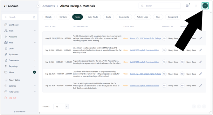Open the Deals tab
Image resolution: width=213 pixels, height=115 pixels.
point(108,17)
